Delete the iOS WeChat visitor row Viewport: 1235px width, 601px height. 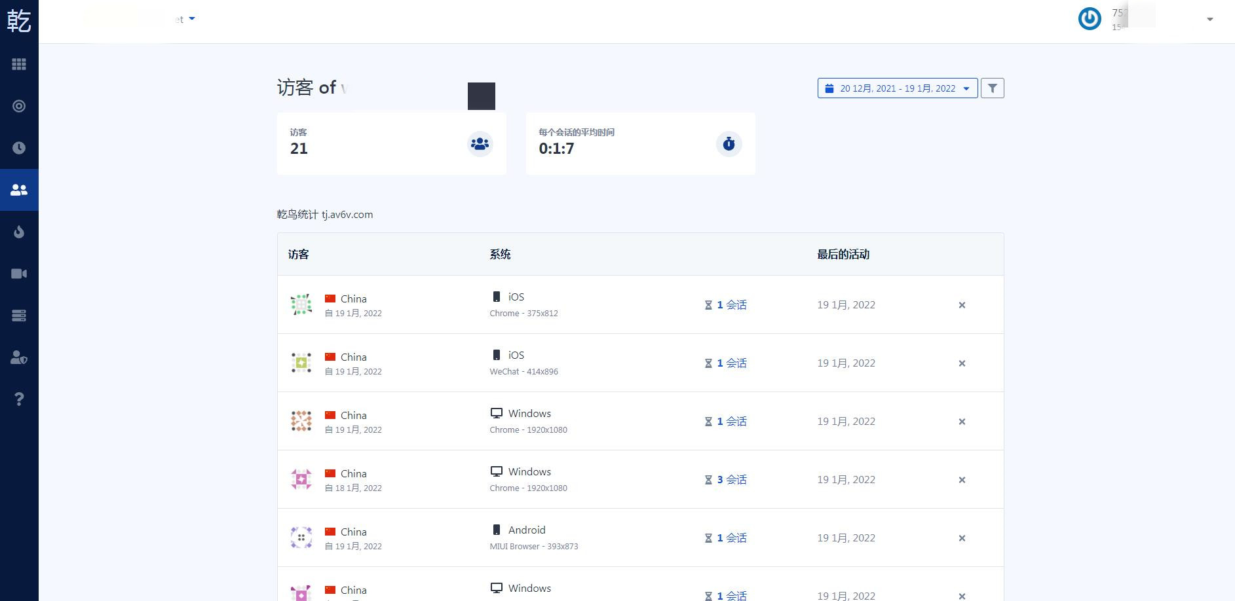point(962,363)
